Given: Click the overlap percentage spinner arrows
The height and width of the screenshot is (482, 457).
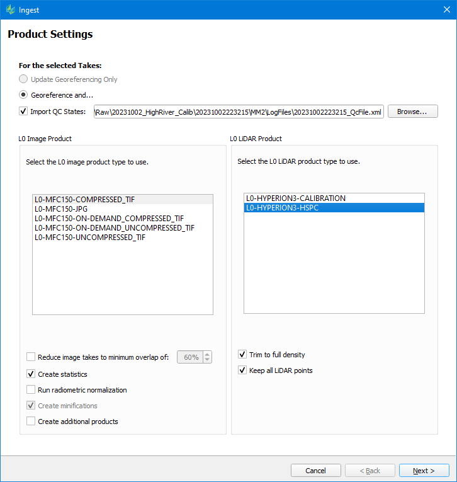Looking at the screenshot, I should [x=208, y=357].
